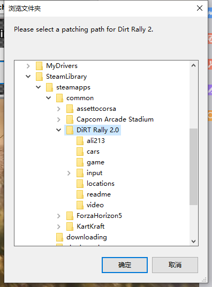This screenshot has height=287, width=212.
Task: Click the scrollbar down arrow
Action: (x=193, y=241)
